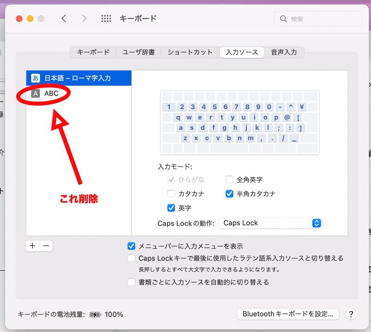Enable the 全角英字 checkbox
Image resolution: width=371 pixels, height=332 pixels.
(x=229, y=180)
